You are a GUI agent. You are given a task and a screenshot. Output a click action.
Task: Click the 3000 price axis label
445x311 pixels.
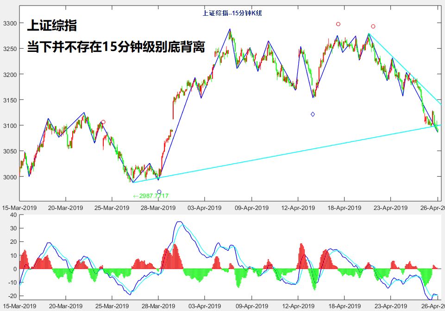tap(10, 177)
